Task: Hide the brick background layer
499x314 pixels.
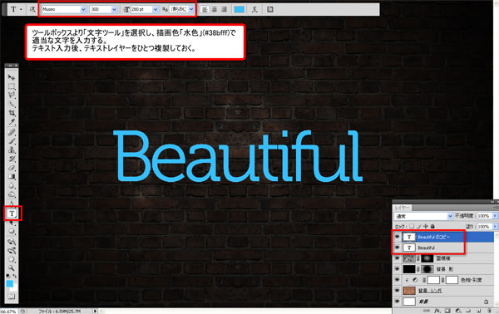Action: 397,291
